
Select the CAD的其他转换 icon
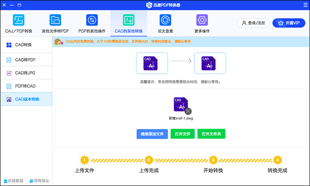coord(129,20)
